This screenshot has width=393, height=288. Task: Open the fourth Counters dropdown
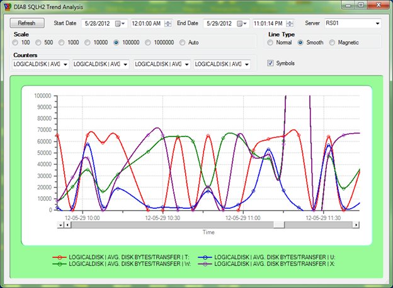pyautogui.click(x=222, y=64)
